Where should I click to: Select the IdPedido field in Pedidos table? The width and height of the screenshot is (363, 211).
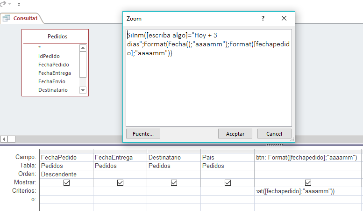49,56
